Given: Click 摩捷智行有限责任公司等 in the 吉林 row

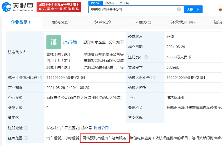Looking at the screenshot, I should tap(104, 54).
